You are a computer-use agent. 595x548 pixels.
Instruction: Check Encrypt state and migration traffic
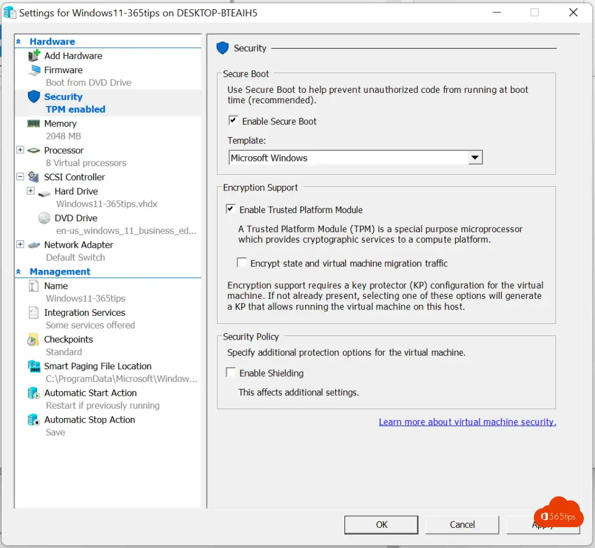[242, 263]
